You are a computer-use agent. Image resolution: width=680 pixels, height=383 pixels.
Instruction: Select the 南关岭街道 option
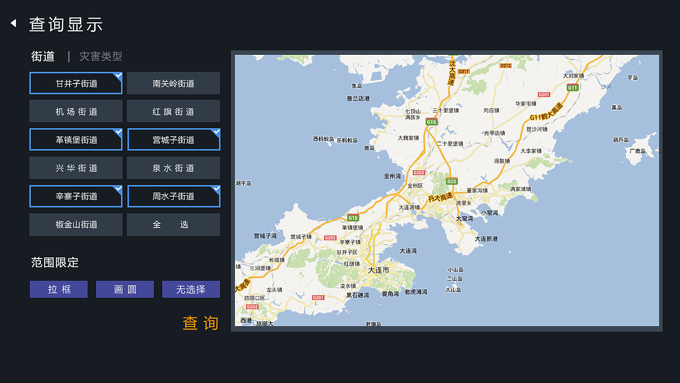(174, 84)
